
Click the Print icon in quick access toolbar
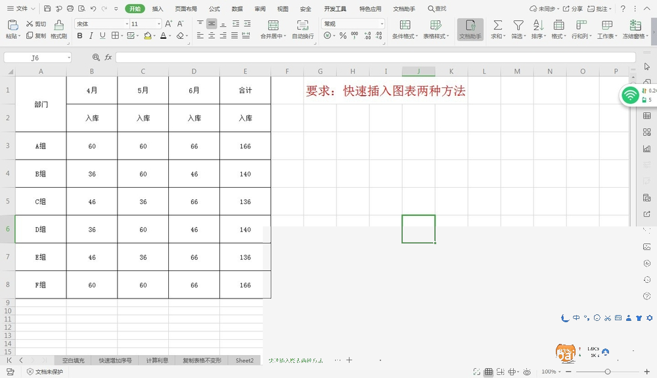70,9
